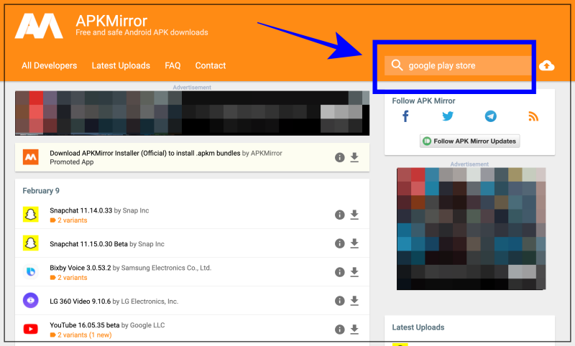Open the YouTube 16.05.35 beta link
Image resolution: width=575 pixels, height=346 pixels.
pyautogui.click(x=85, y=325)
